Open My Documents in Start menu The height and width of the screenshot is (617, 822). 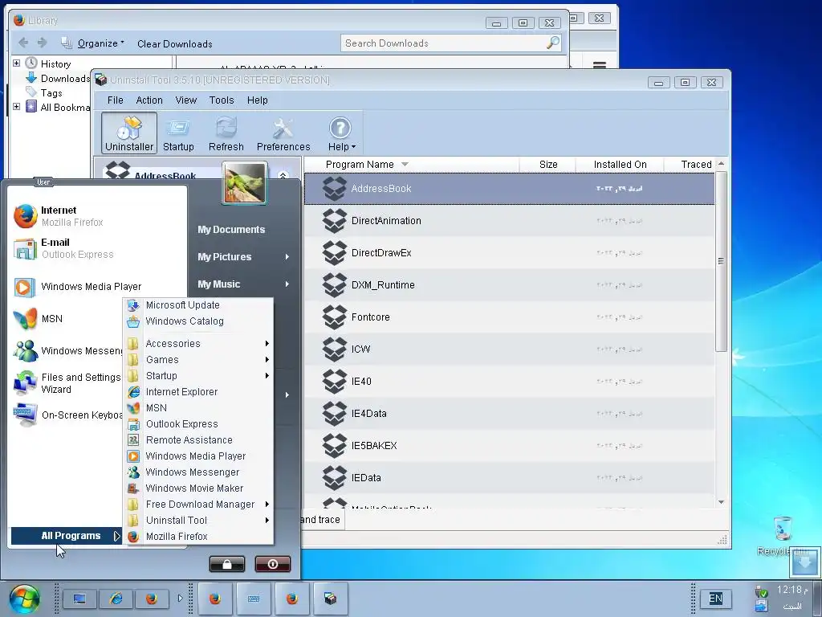pos(231,229)
